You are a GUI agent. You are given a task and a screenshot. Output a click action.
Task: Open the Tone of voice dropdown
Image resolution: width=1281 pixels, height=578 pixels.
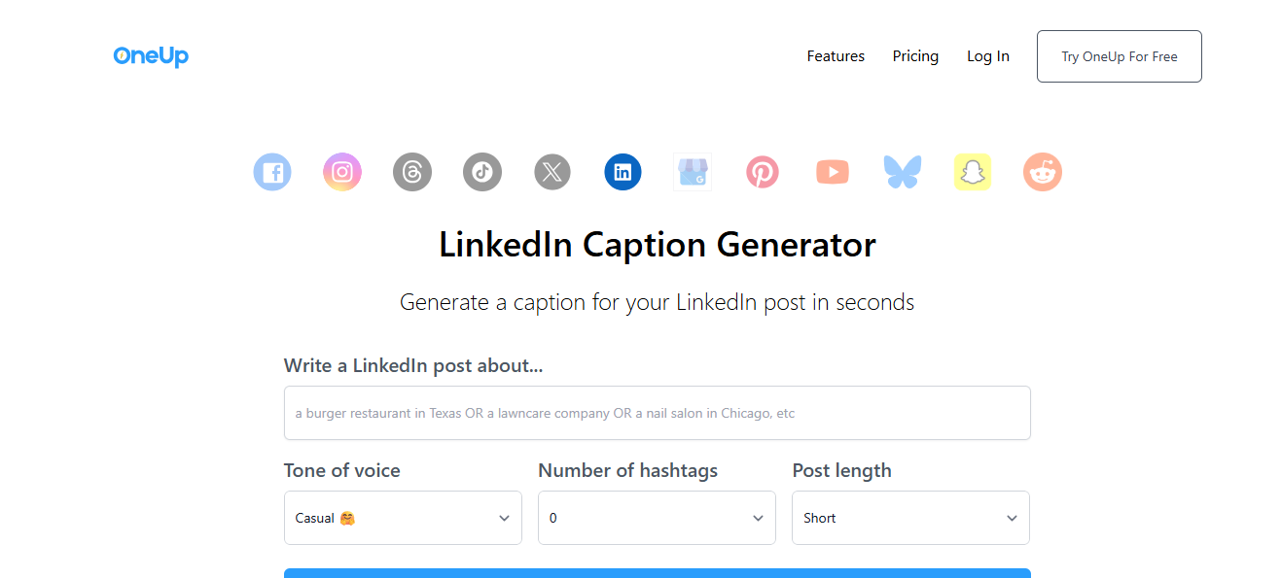[x=403, y=518]
